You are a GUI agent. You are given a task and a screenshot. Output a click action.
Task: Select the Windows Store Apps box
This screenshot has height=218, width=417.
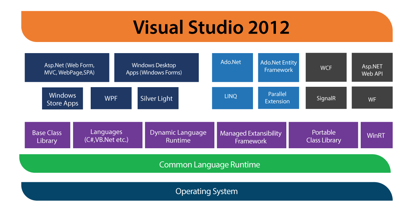(x=63, y=98)
